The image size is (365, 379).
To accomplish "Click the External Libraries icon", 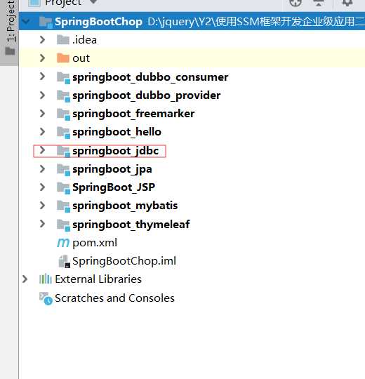I will pyautogui.click(x=45, y=279).
